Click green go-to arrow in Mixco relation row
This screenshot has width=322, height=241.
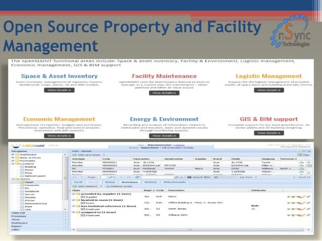point(289,197)
